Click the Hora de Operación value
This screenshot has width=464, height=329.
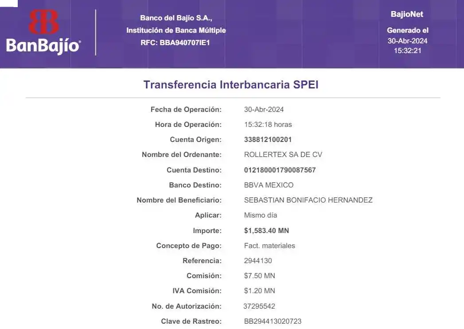(x=268, y=124)
